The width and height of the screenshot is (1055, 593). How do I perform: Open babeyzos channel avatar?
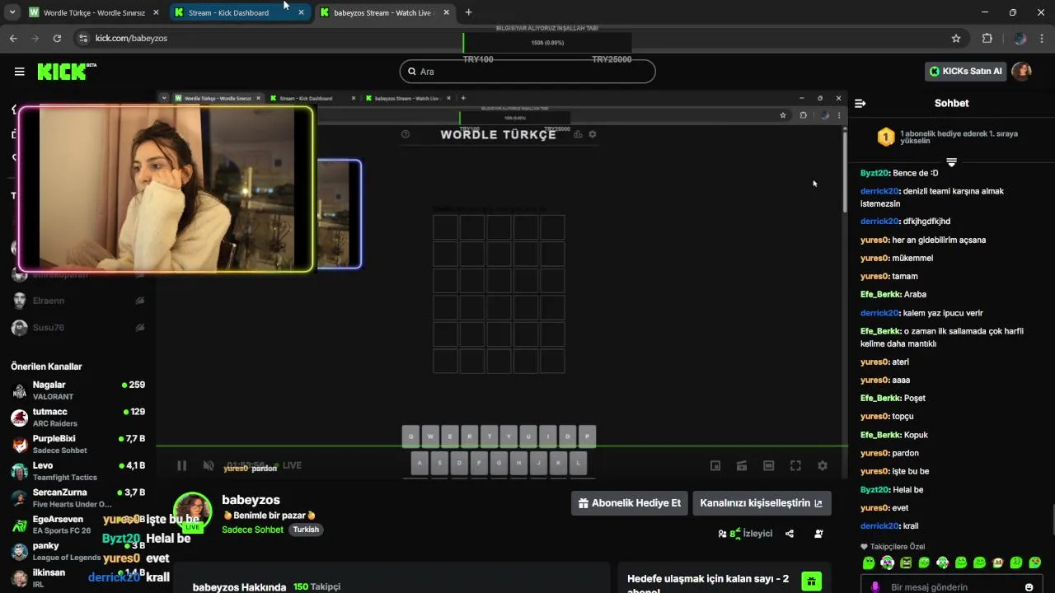pyautogui.click(x=192, y=512)
